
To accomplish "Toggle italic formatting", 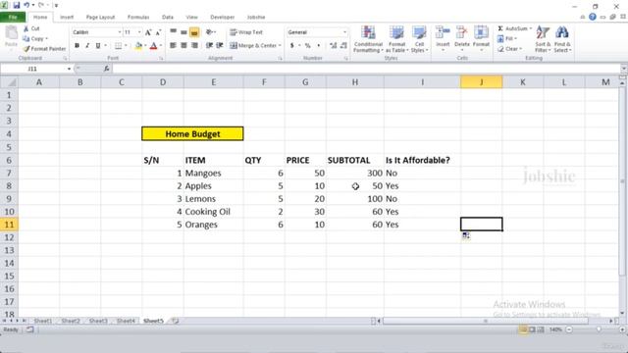I will pos(87,46).
